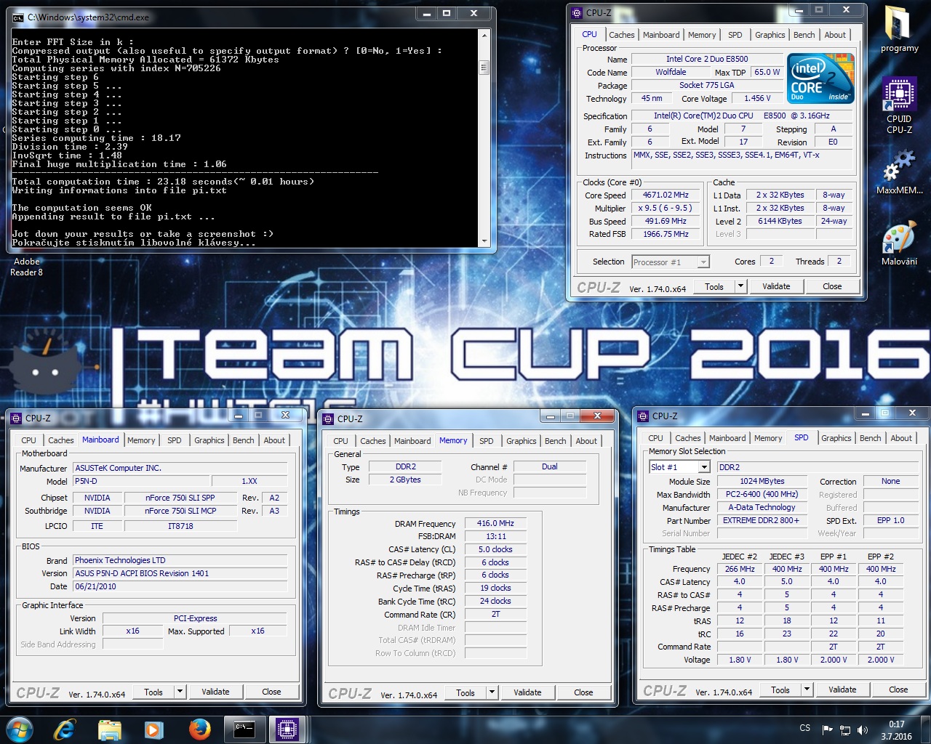Open Adobe Reader 8 desktop shortcut
The height and width of the screenshot is (744, 931).
[26, 267]
